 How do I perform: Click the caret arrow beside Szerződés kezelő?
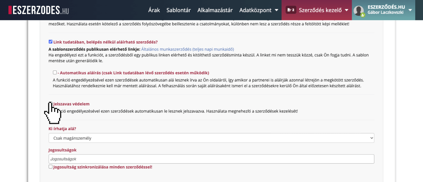pos(347,10)
